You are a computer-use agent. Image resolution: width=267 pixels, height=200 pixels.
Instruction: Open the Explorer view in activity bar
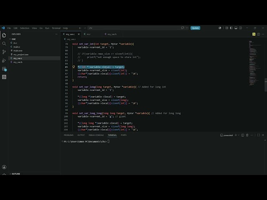4,35
